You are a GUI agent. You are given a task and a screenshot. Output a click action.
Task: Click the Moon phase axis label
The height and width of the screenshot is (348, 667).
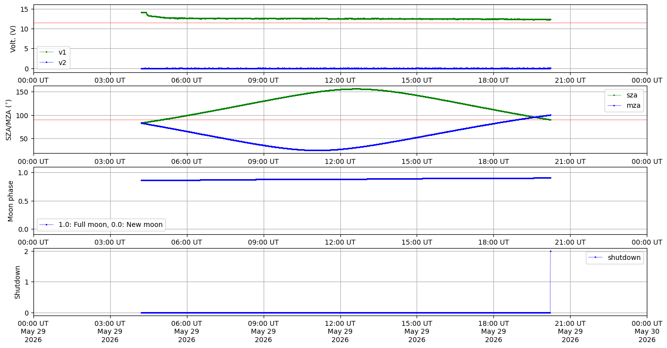[11, 201]
